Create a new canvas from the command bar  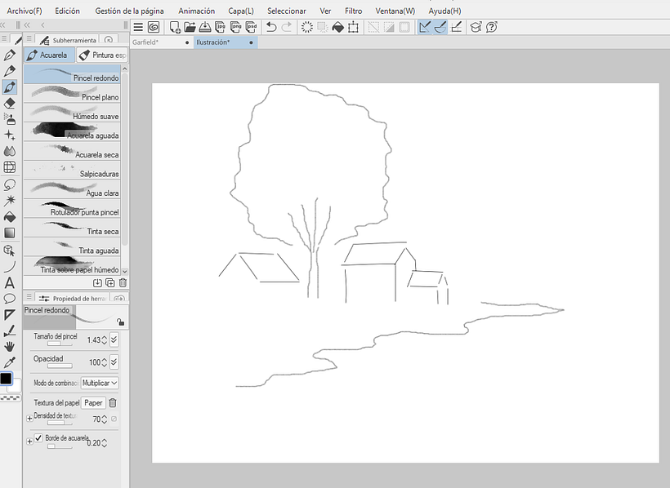point(175,27)
